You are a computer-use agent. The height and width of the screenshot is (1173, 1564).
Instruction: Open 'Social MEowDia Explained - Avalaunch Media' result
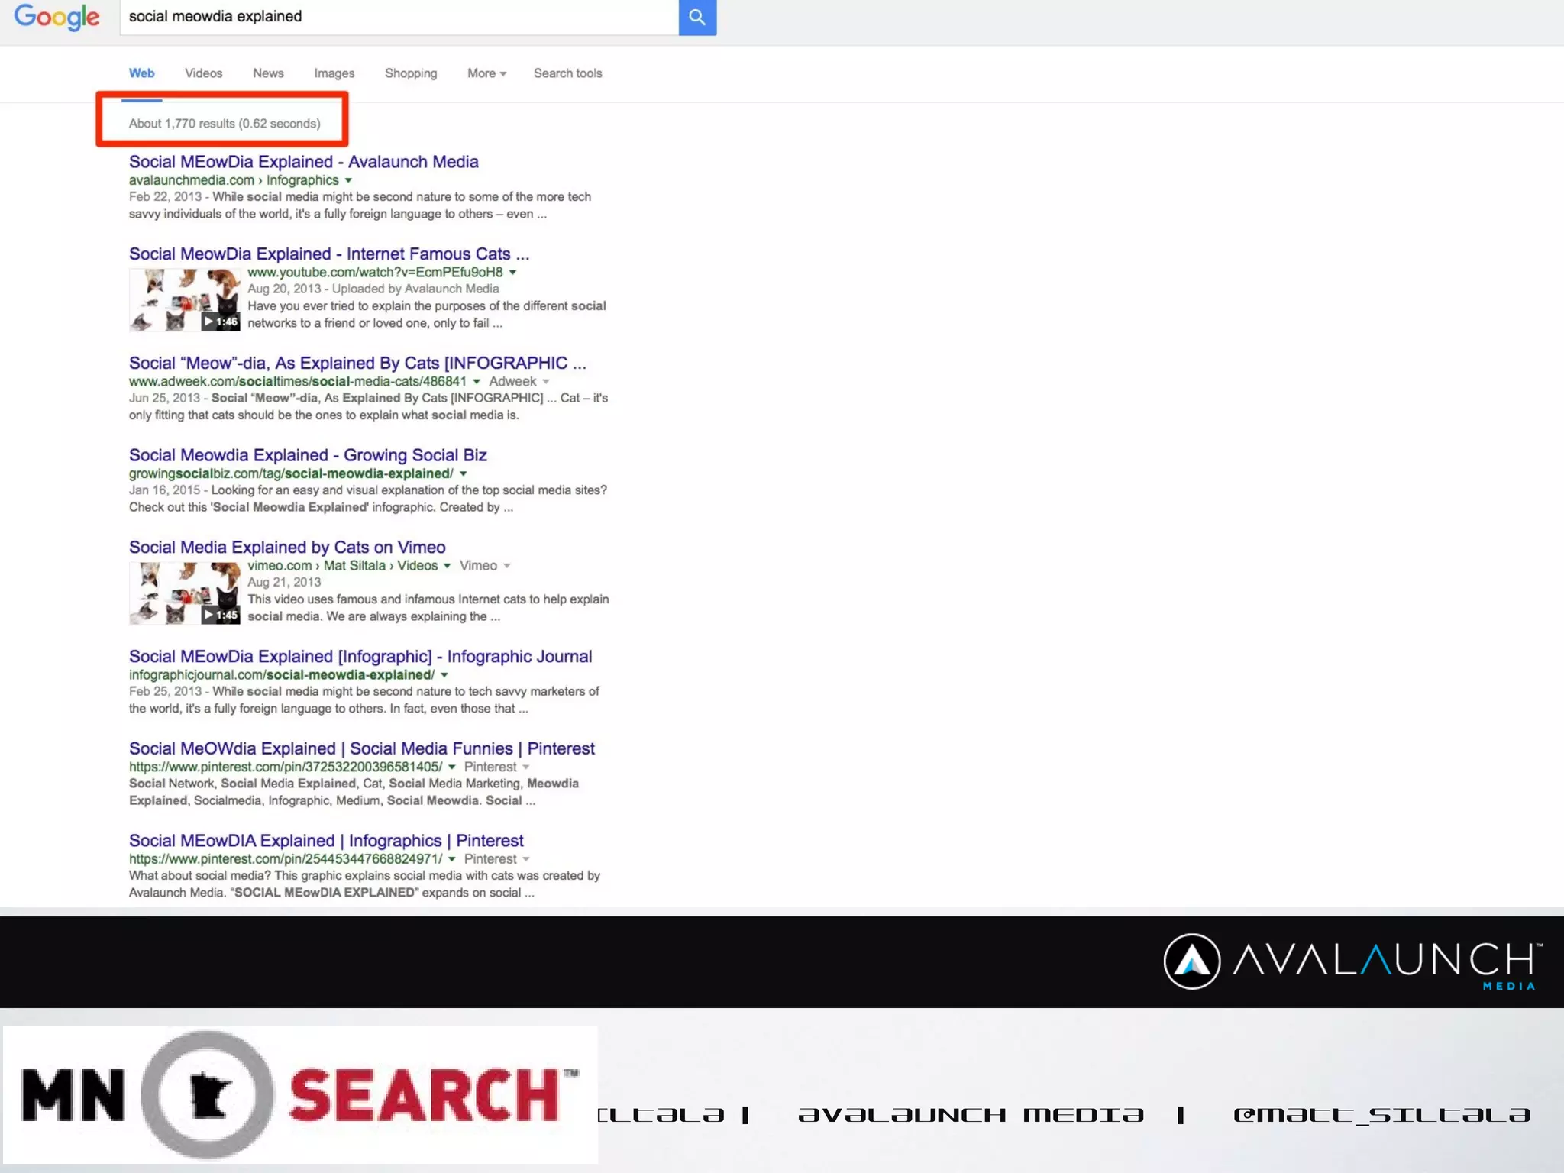tap(303, 162)
